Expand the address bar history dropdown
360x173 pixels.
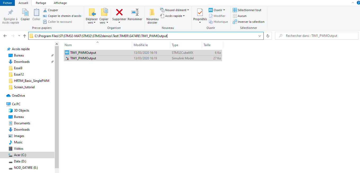260,36
